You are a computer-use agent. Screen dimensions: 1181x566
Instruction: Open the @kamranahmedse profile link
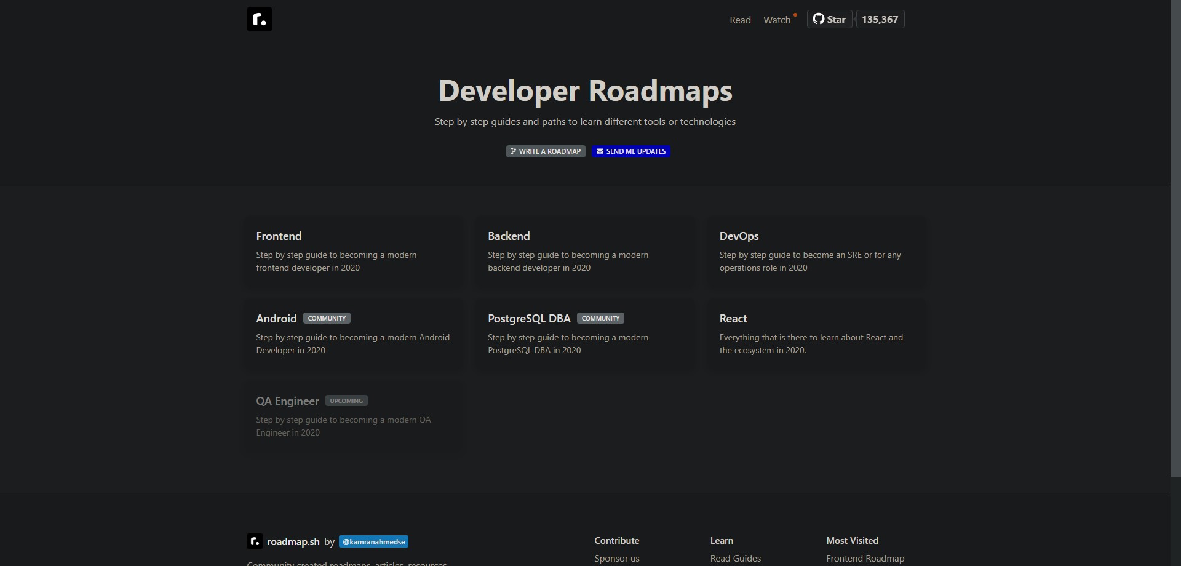[x=373, y=542]
